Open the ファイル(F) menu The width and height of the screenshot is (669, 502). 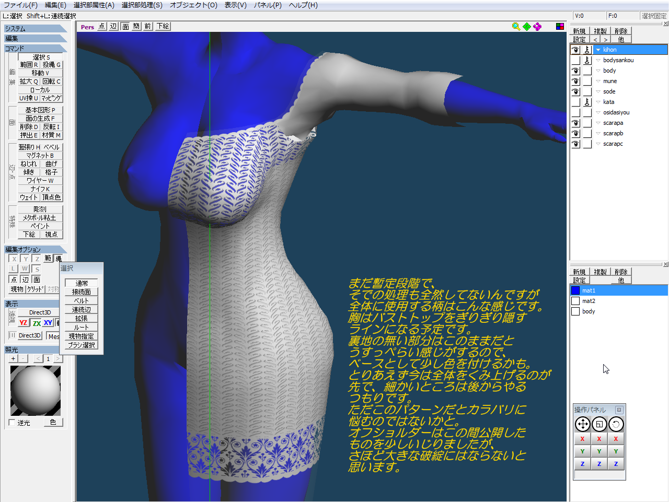(x=20, y=5)
